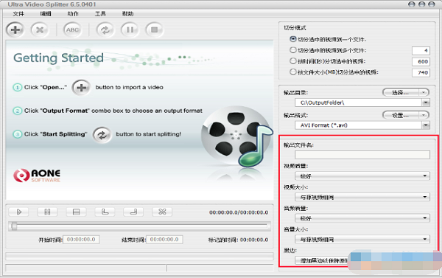
Task: Select split by time in seconds option
Action: click(293, 61)
